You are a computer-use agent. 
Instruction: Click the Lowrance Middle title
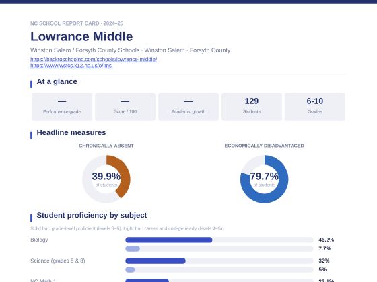tap(81, 36)
